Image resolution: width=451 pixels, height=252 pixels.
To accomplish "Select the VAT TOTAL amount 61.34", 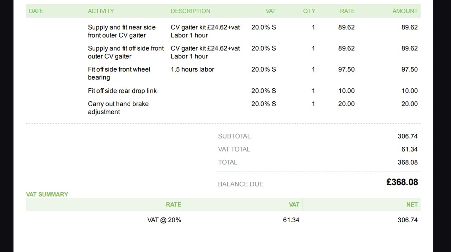I will point(409,149).
